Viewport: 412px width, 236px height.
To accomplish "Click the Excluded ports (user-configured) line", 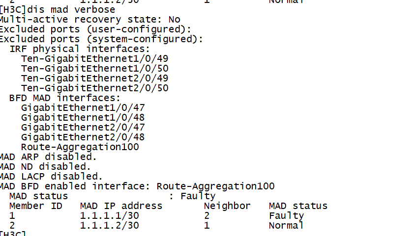I will click(x=95, y=29).
